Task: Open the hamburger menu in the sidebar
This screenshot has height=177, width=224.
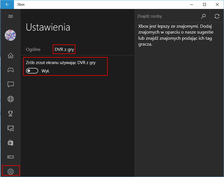Action: coord(11,16)
